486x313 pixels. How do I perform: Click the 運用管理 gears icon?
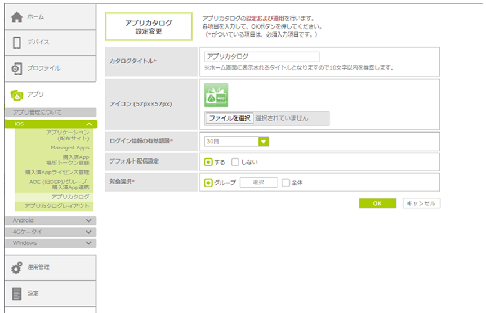coord(17,267)
